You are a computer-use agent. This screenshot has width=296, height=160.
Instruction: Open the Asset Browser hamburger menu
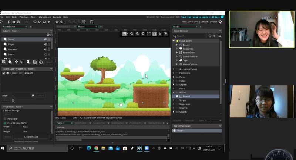tap(220, 36)
